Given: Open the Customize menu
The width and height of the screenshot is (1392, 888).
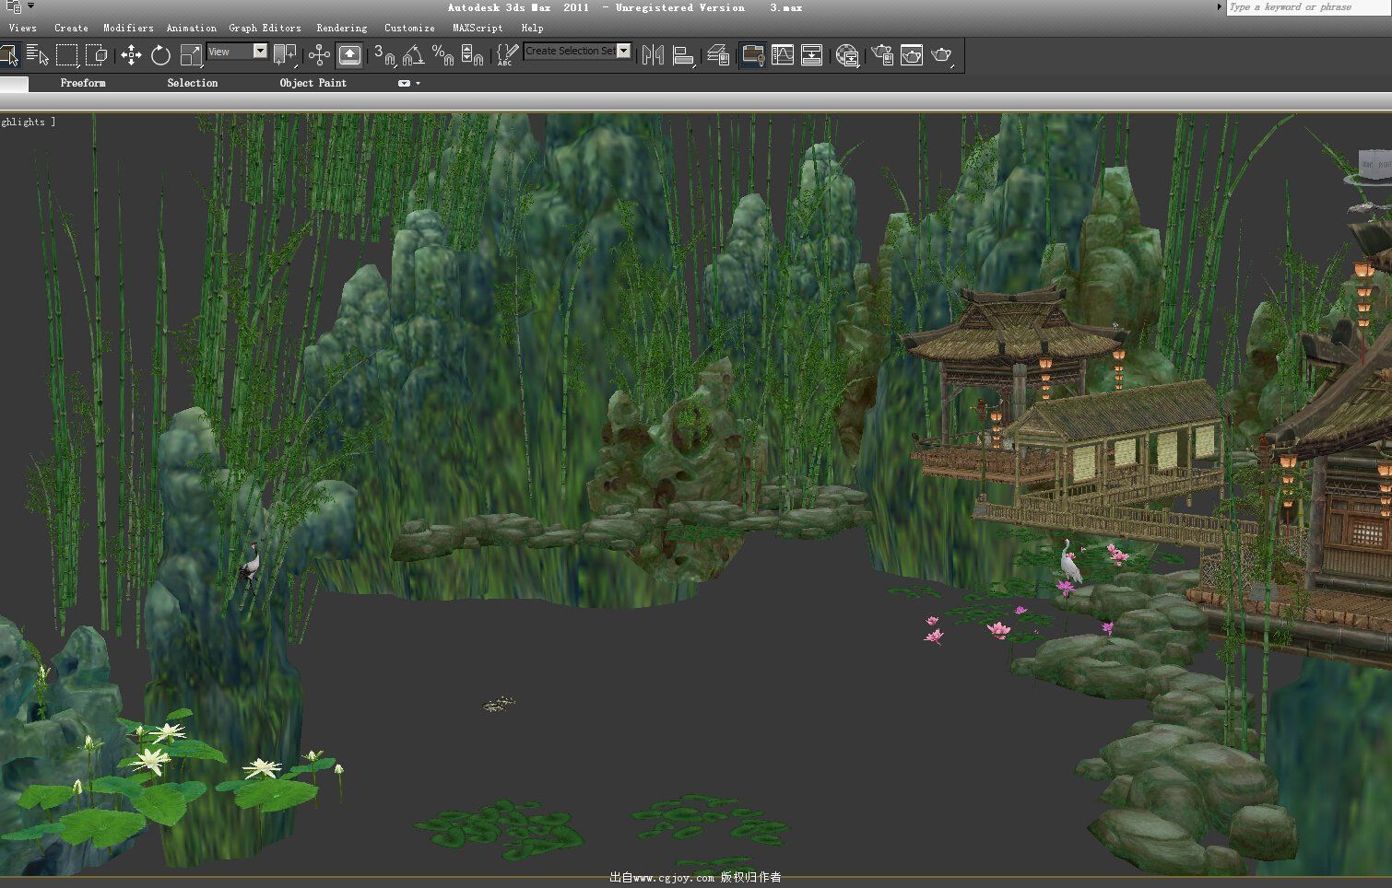Looking at the screenshot, I should (409, 29).
